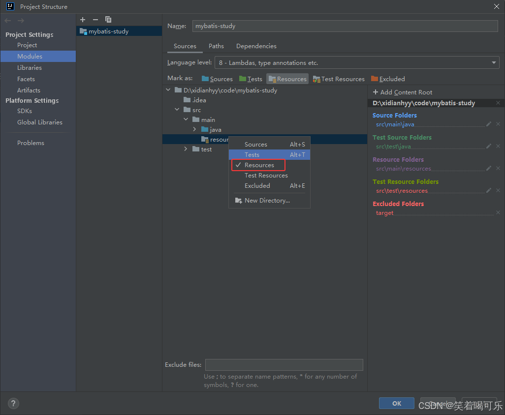505x415 pixels.
Task: Go back with left arrow icon
Action: coord(8,21)
